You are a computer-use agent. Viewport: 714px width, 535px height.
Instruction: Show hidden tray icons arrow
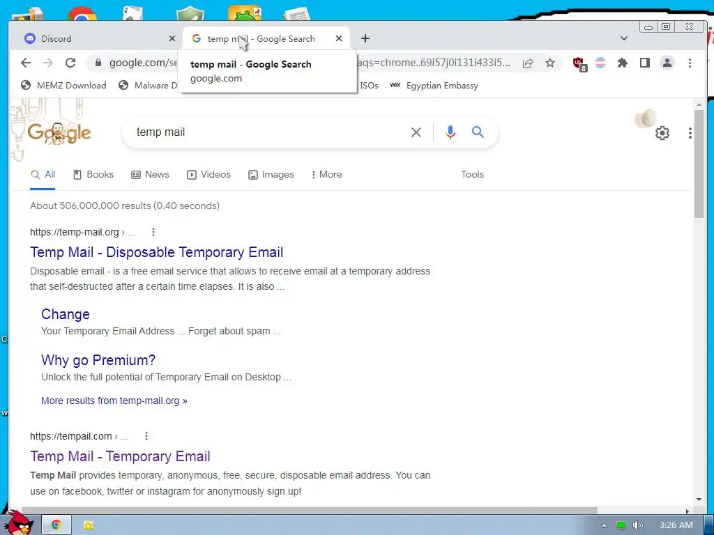(x=604, y=525)
